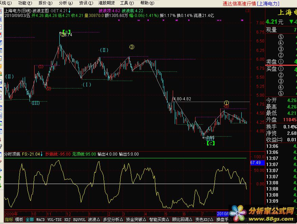
Task: Expand the 操盘手 indicator group
Action: pos(222,220)
